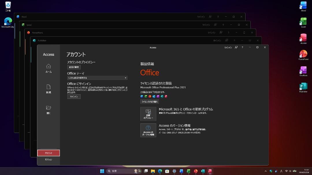Expand the 更新オプション dropdown

tap(148, 114)
